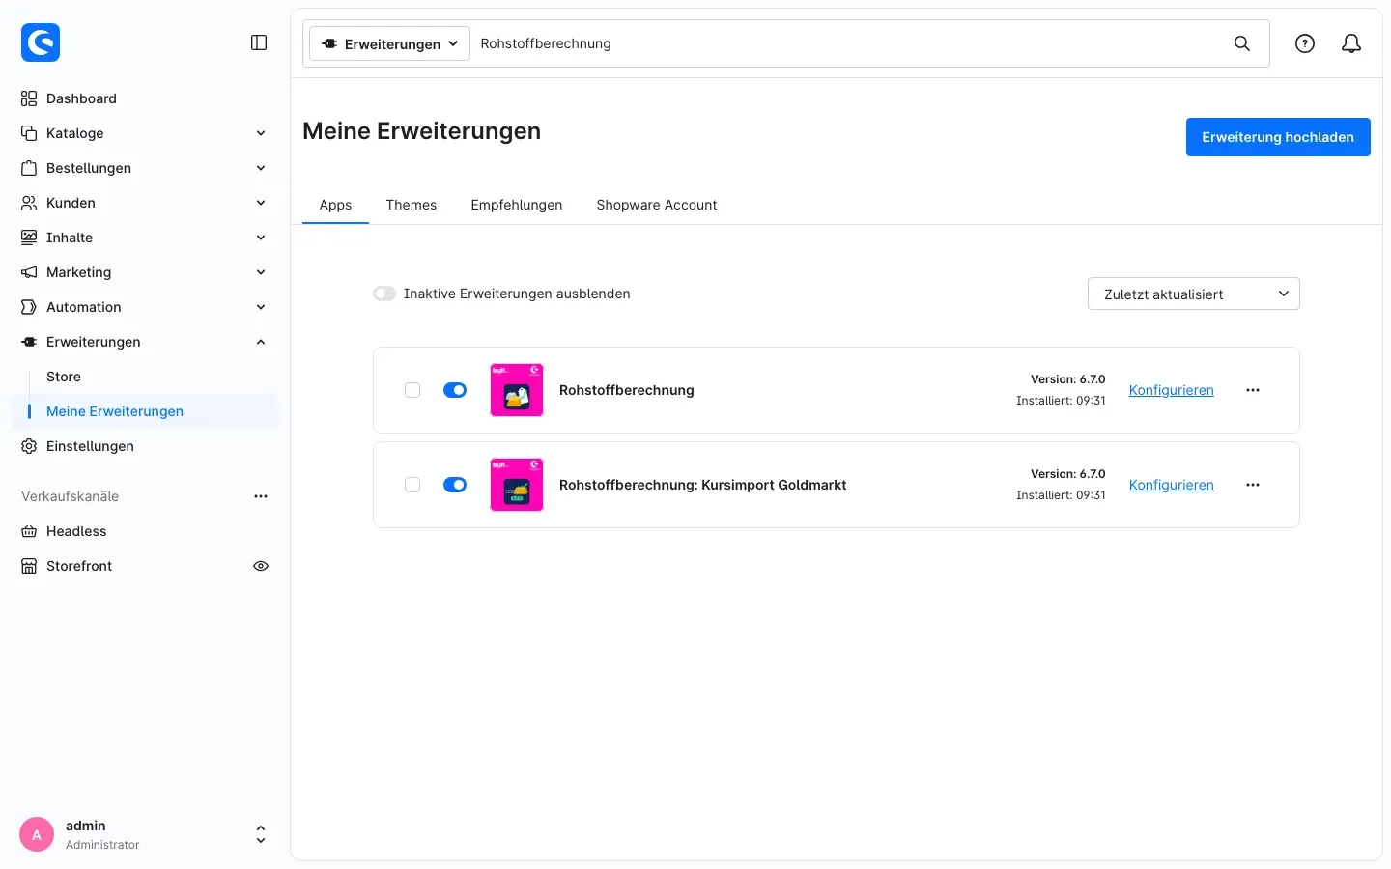This screenshot has height=869, width=1391.
Task: Open three-dot menu for Kursimport Goldmarkt row
Action: [1253, 485]
